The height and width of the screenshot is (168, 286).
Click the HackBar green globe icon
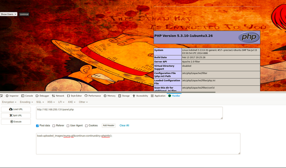pyautogui.click(x=169, y=96)
